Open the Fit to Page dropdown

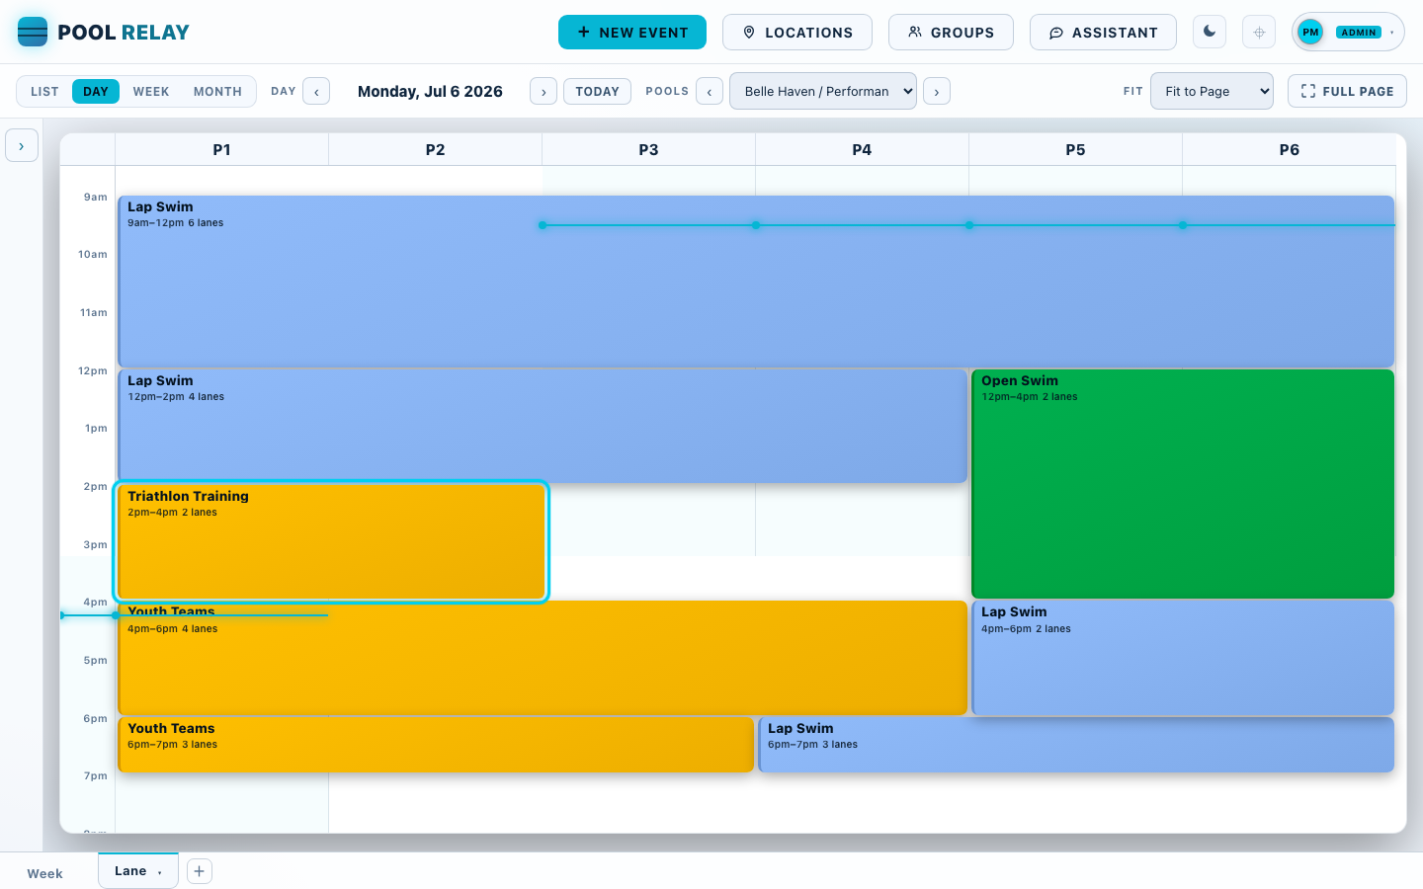pyautogui.click(x=1212, y=91)
